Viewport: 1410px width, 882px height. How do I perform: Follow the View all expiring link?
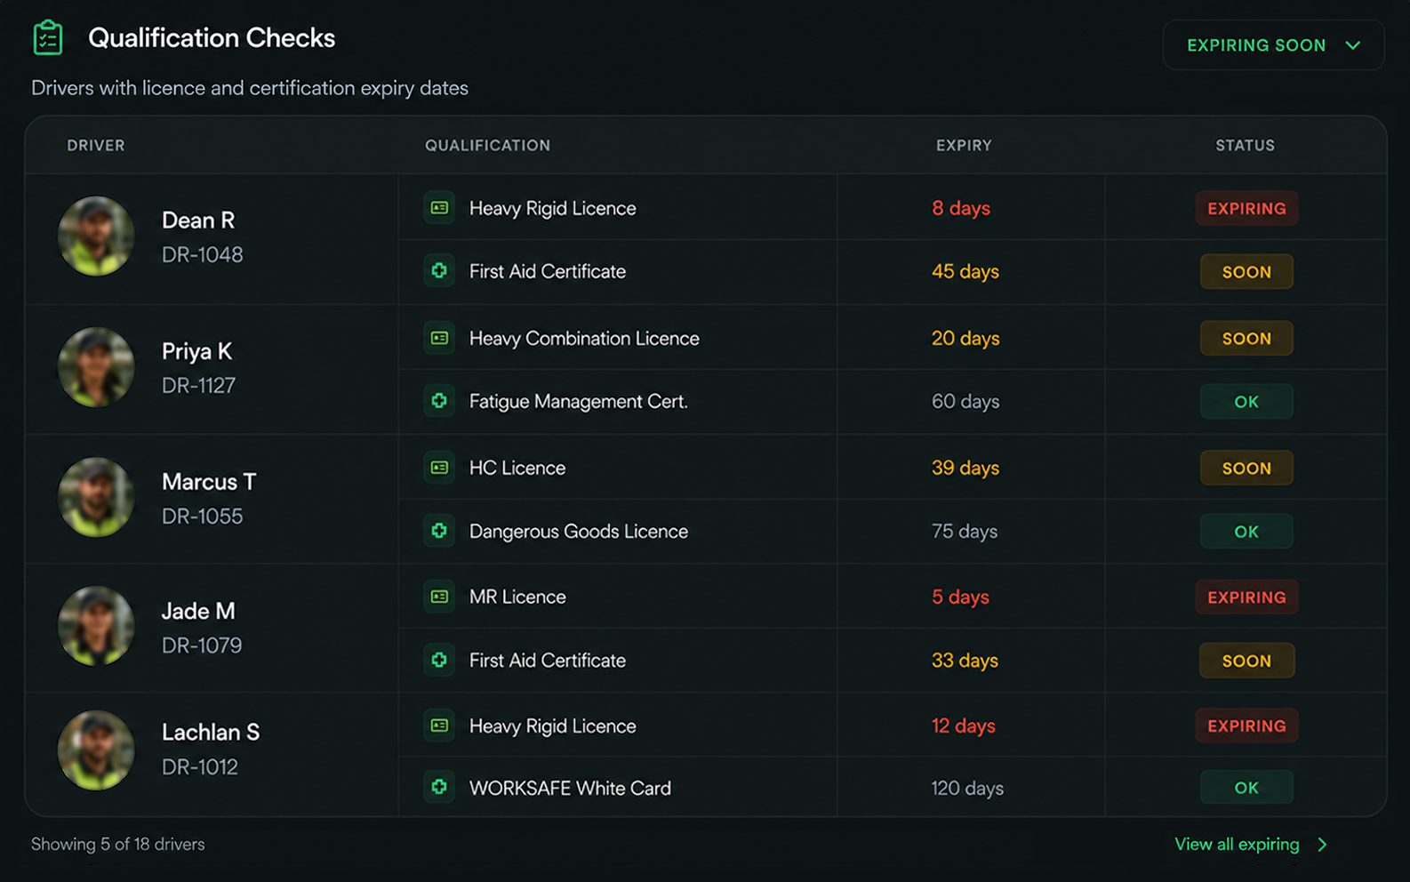point(1237,844)
